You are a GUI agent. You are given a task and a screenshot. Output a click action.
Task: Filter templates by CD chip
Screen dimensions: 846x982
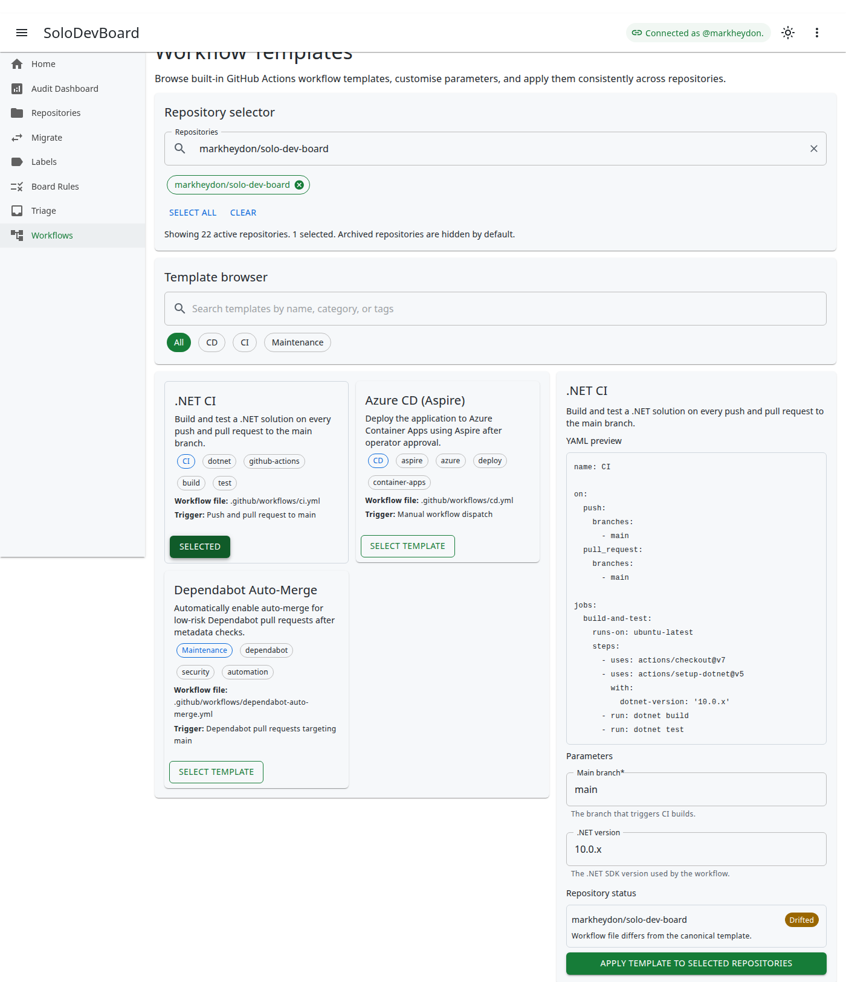point(211,342)
